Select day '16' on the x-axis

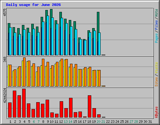point(80,122)
